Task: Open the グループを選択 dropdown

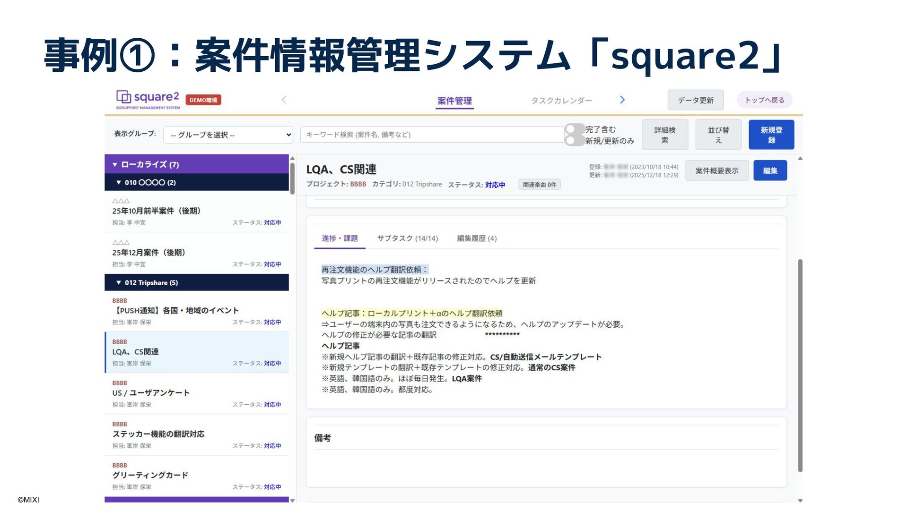Action: point(228,135)
